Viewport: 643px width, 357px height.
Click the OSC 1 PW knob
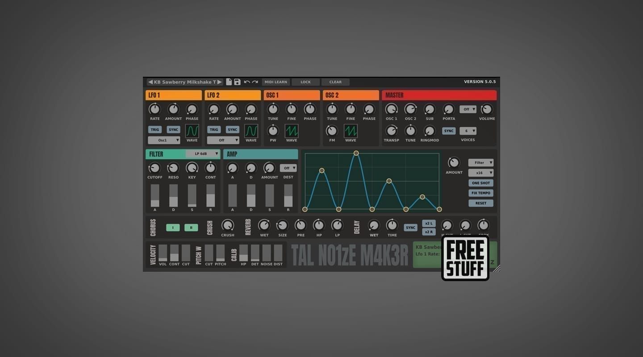click(273, 131)
